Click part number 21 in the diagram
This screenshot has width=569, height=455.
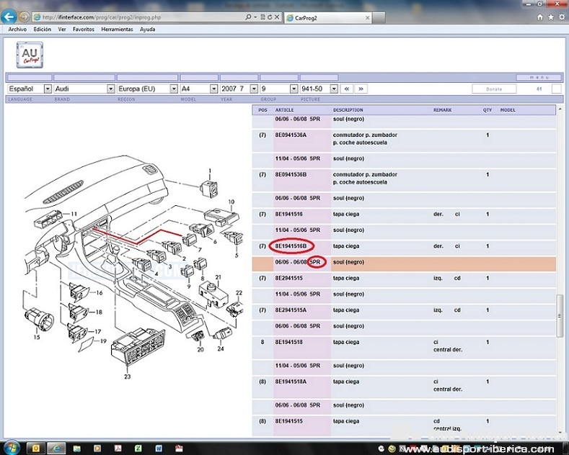(218, 277)
